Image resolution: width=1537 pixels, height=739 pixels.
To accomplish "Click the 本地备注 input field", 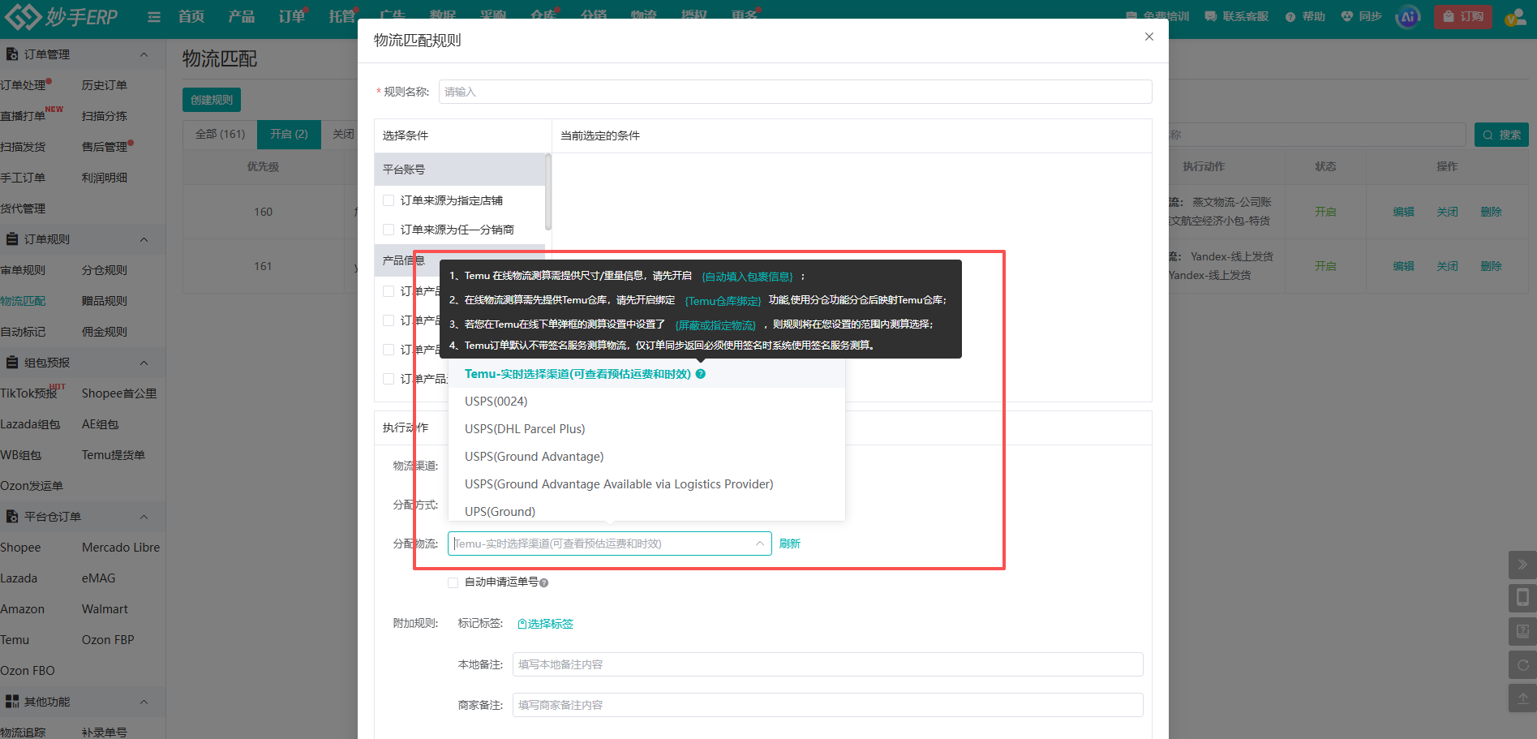I will tap(827, 664).
